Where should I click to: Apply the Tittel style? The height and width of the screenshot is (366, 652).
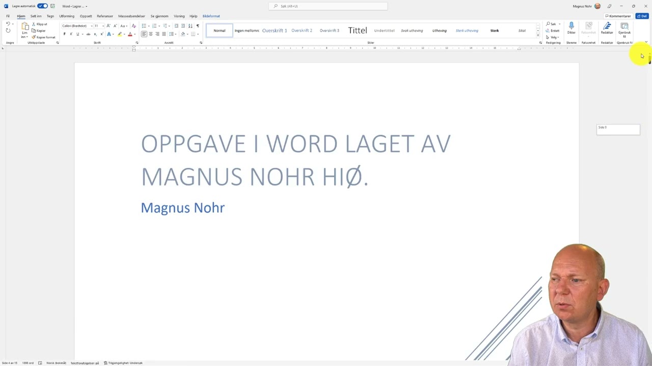pyautogui.click(x=358, y=30)
